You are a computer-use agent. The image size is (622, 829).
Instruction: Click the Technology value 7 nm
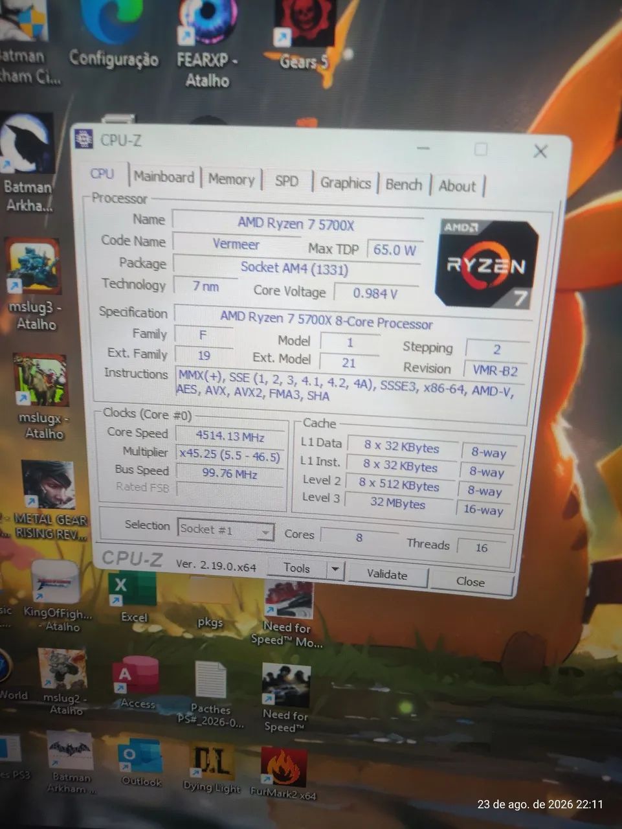coord(205,286)
